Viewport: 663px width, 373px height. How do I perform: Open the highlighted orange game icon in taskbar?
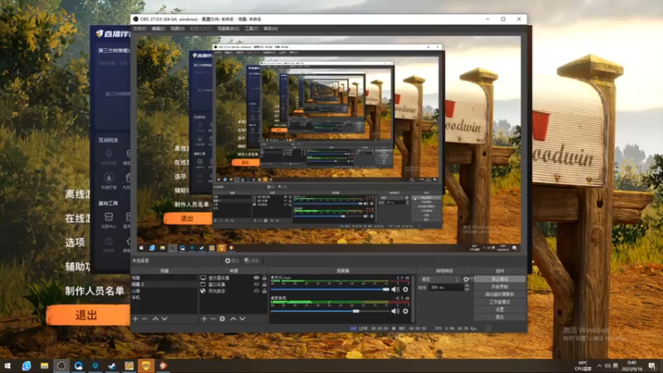(x=146, y=366)
